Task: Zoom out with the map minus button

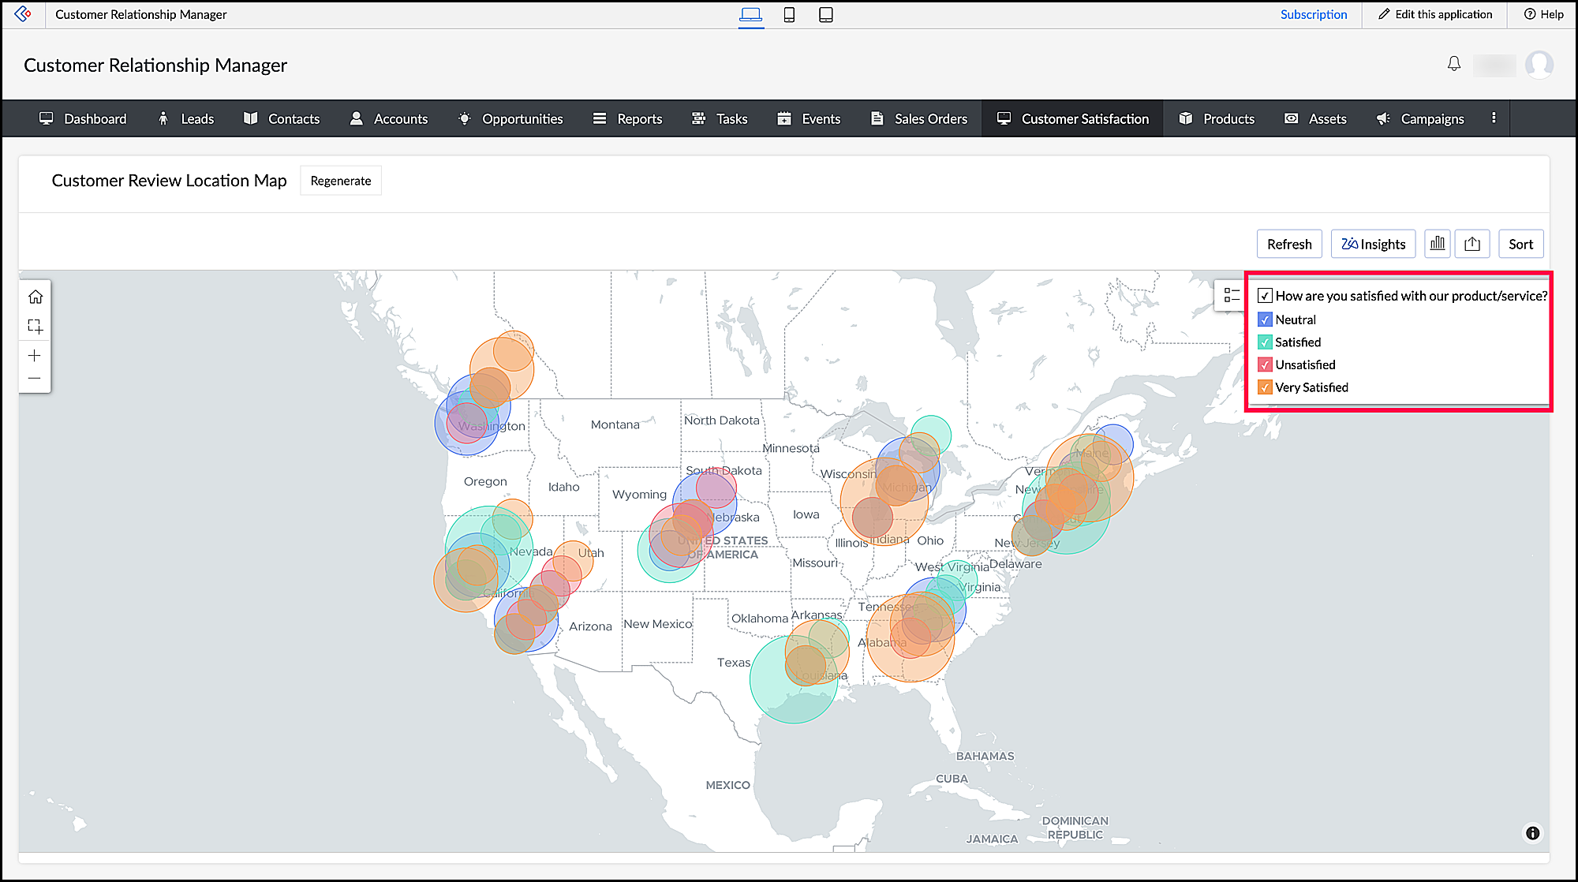Action: [x=35, y=379]
